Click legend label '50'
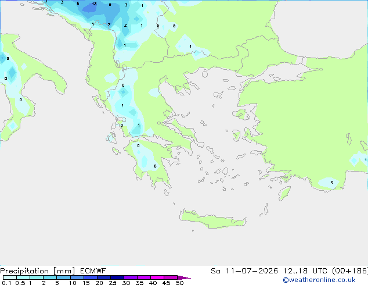The height and width of the screenshot is (285, 368). pyautogui.click(x=179, y=283)
